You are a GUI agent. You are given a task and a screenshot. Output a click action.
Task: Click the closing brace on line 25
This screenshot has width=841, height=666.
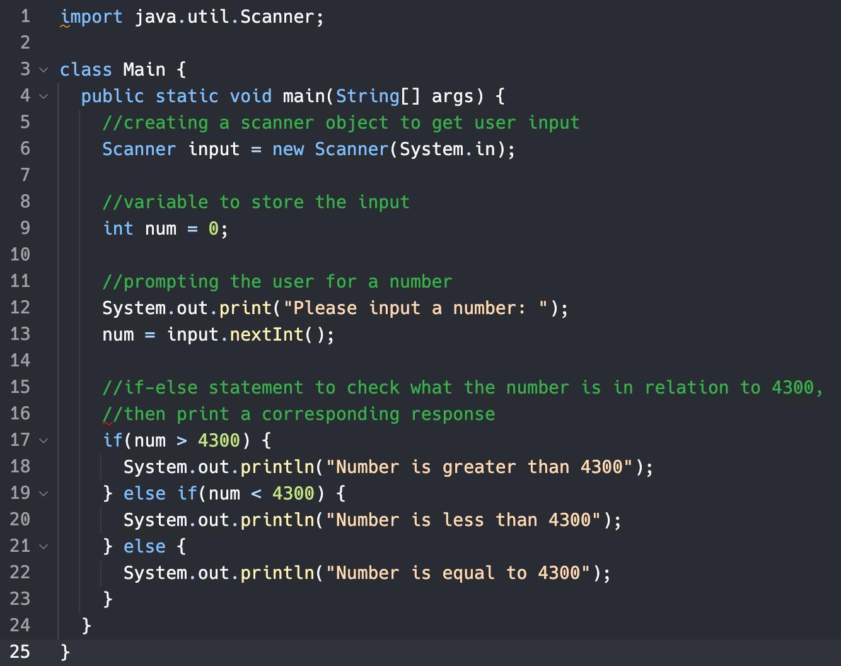click(x=66, y=651)
